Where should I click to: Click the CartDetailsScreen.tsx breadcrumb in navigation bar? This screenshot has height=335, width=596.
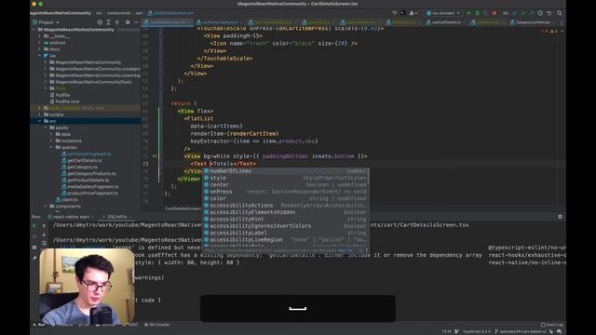click(x=170, y=13)
